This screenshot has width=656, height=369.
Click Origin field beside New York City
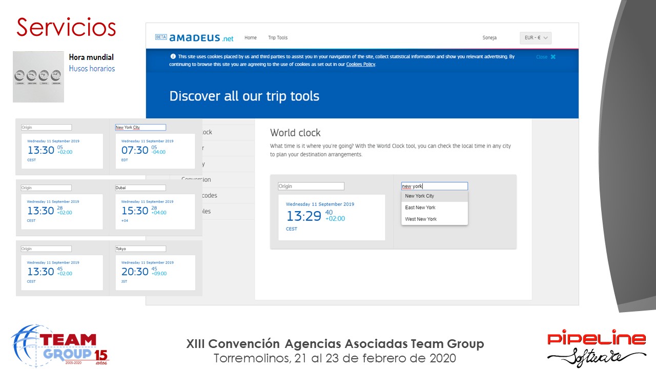coord(46,127)
